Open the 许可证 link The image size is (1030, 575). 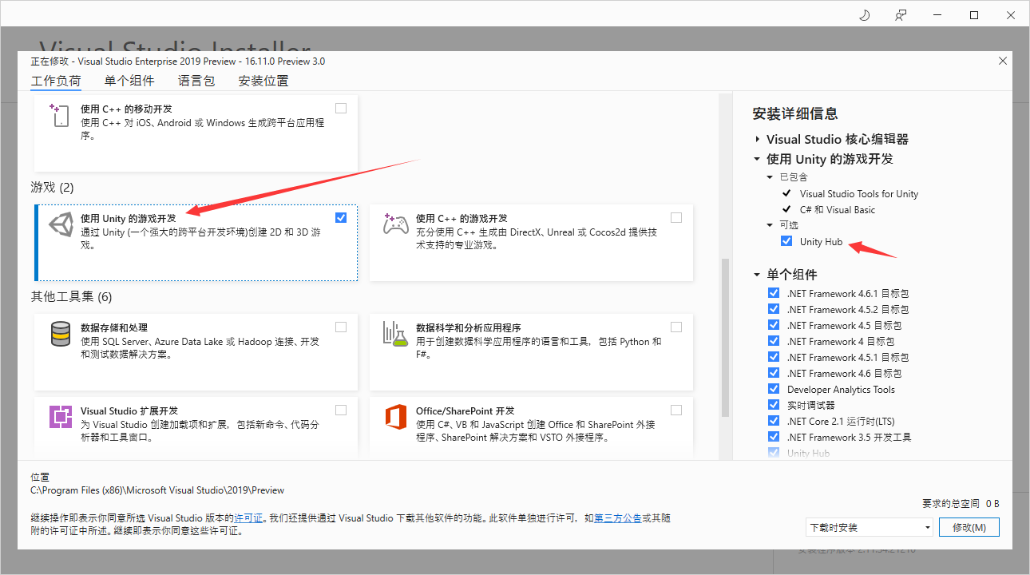coord(248,518)
